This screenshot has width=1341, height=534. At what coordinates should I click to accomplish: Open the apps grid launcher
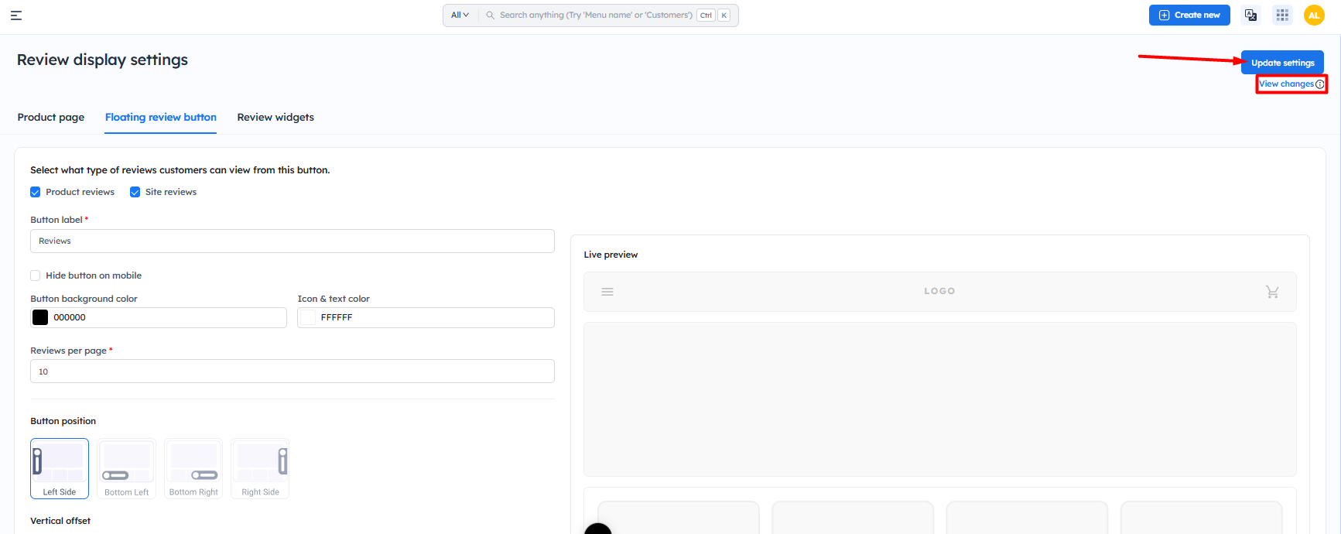click(1282, 15)
